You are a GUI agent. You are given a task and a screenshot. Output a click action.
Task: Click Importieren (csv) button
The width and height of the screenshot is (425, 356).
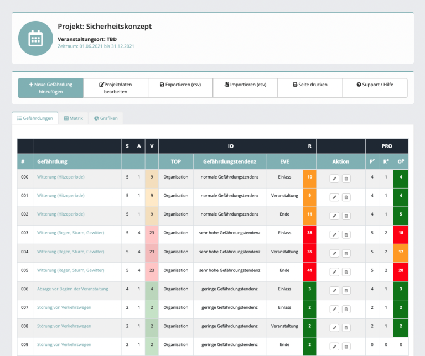point(245,85)
